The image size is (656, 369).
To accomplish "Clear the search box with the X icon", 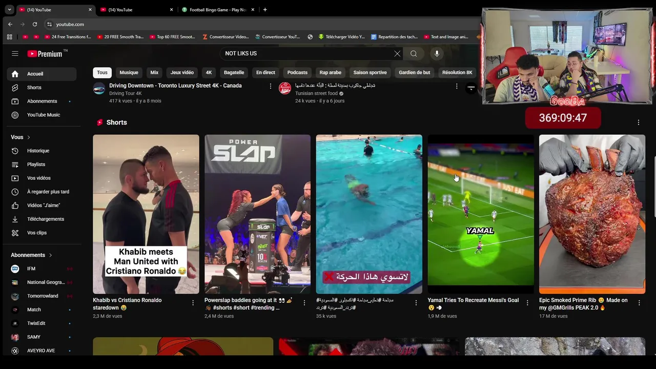I will click(397, 53).
